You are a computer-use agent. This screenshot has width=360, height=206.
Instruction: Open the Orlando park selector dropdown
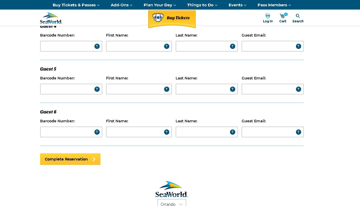pyautogui.click(x=172, y=203)
